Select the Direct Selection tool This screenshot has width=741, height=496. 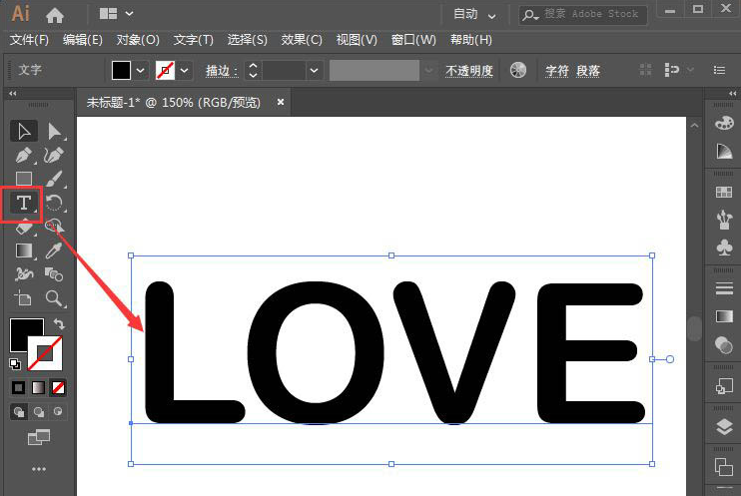tap(54, 132)
